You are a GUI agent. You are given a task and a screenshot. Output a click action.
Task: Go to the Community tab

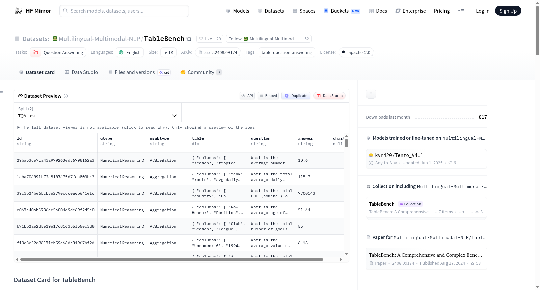click(x=201, y=72)
